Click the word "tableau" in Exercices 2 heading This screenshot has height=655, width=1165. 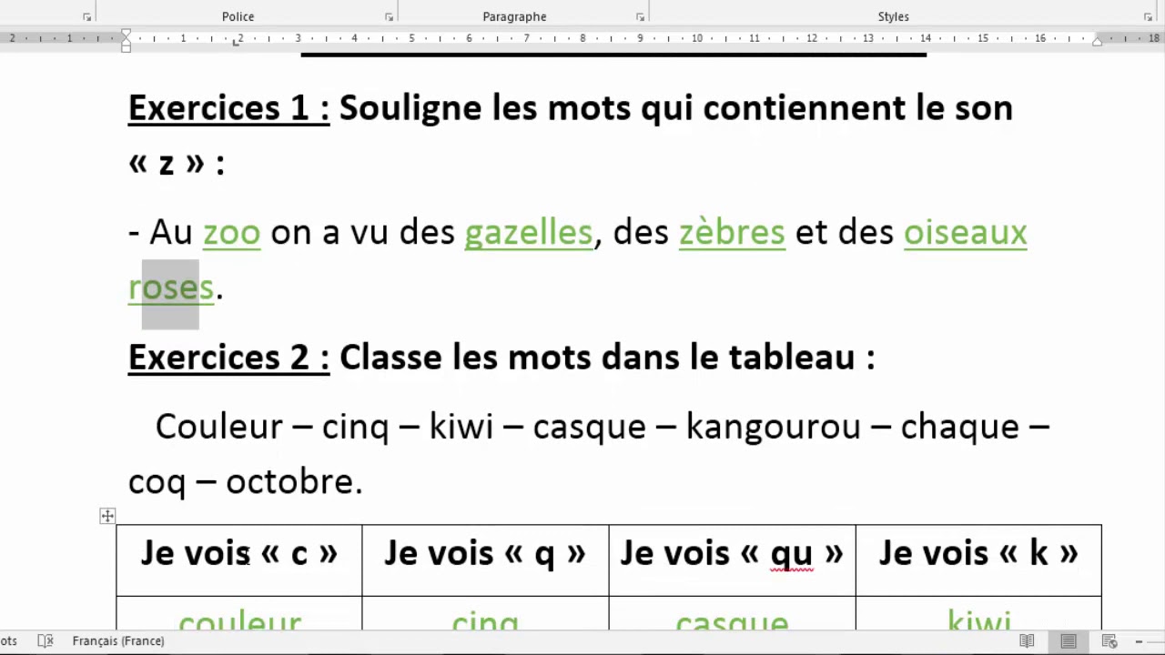pyautogui.click(x=792, y=357)
